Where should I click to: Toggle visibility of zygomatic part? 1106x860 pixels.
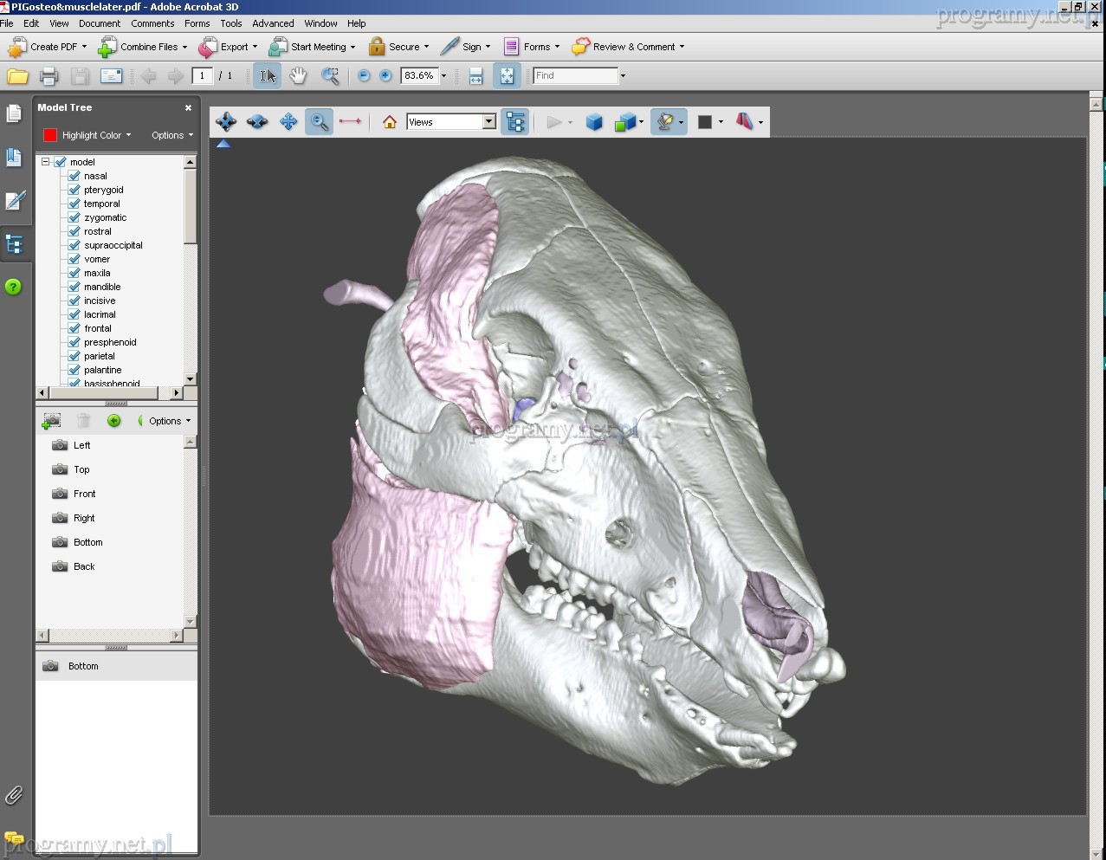(x=74, y=217)
